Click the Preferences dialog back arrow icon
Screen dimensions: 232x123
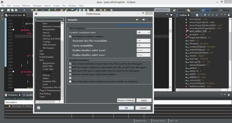tap(137, 20)
